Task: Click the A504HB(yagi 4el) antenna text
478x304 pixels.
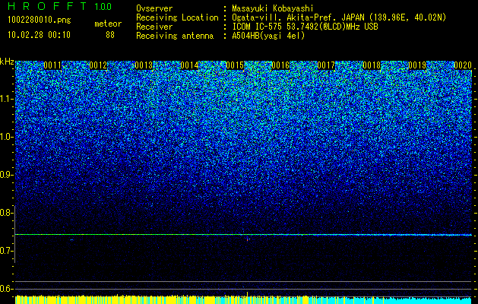Action: tap(268, 36)
